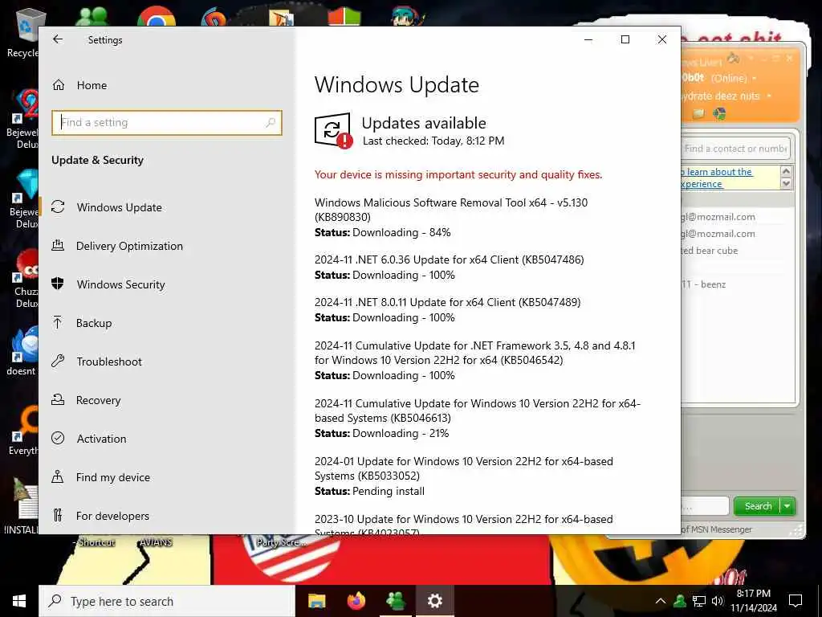Viewport: 822px width, 617px height.
Task: Open the Search dropdown arrow in Messenger
Action: tap(787, 506)
